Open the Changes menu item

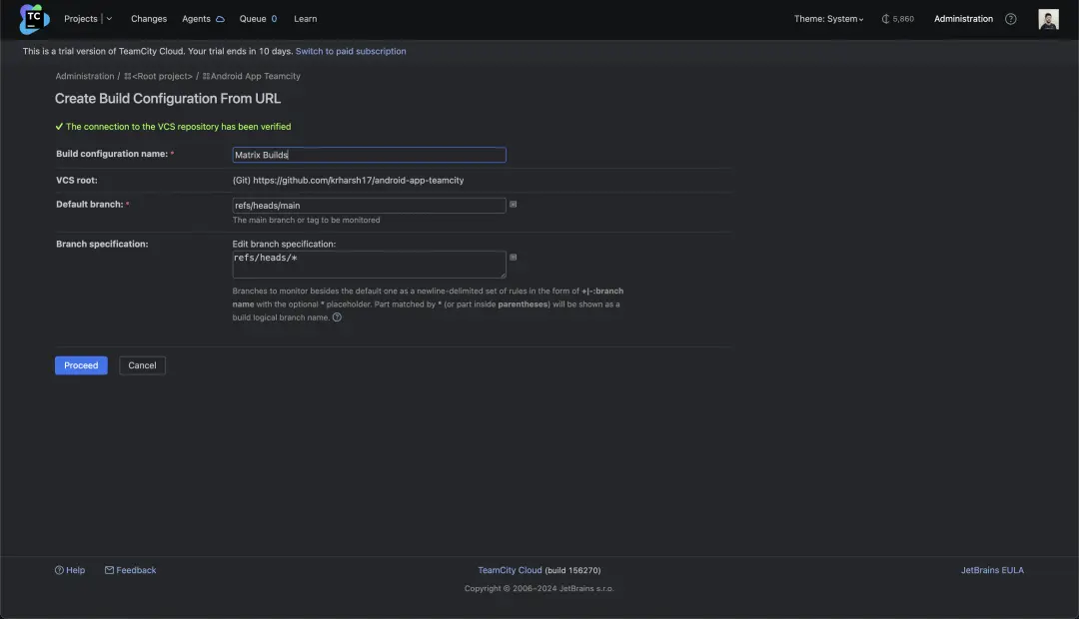[149, 19]
